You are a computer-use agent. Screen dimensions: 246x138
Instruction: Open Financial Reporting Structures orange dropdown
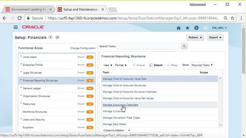pos(90,80)
